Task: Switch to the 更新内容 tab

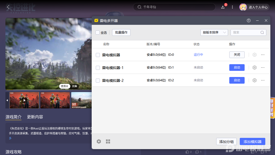Action: (35, 117)
